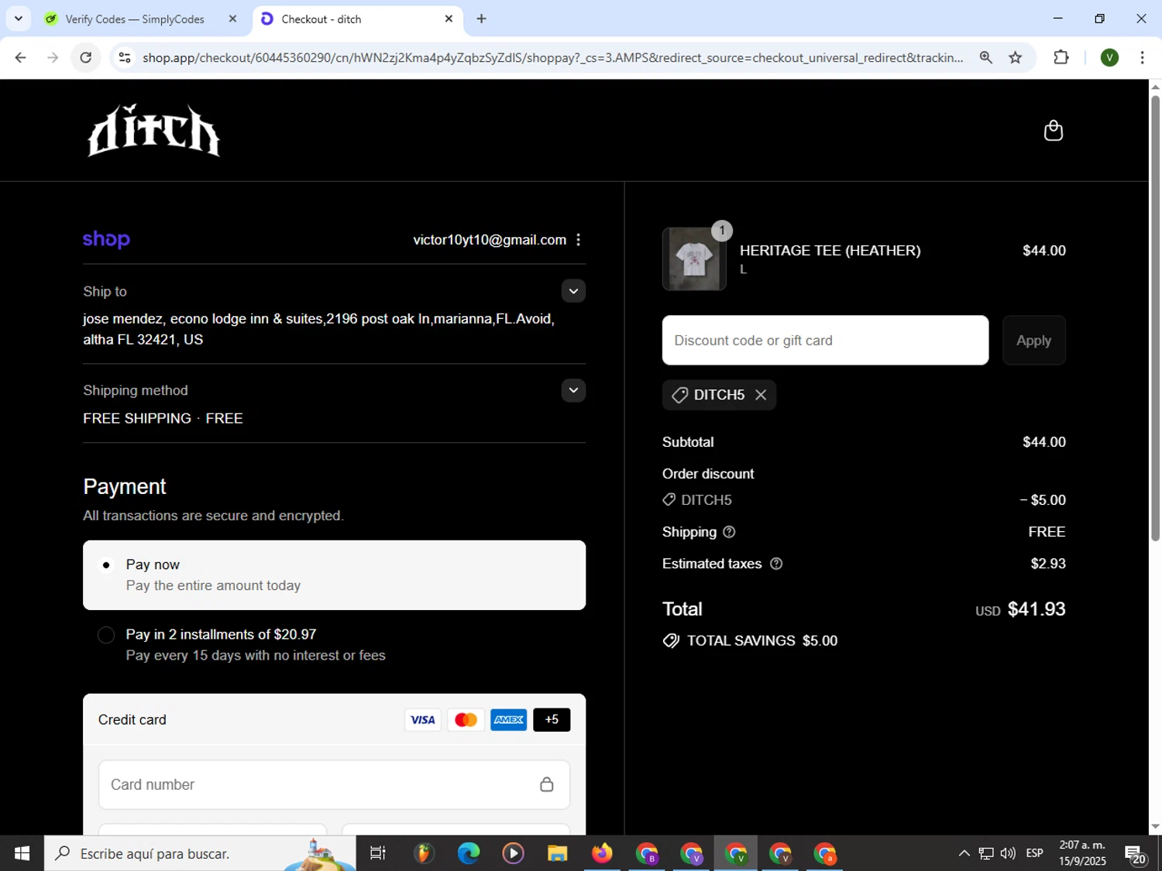Click the Visa card icon
1162x871 pixels.
[x=423, y=720]
